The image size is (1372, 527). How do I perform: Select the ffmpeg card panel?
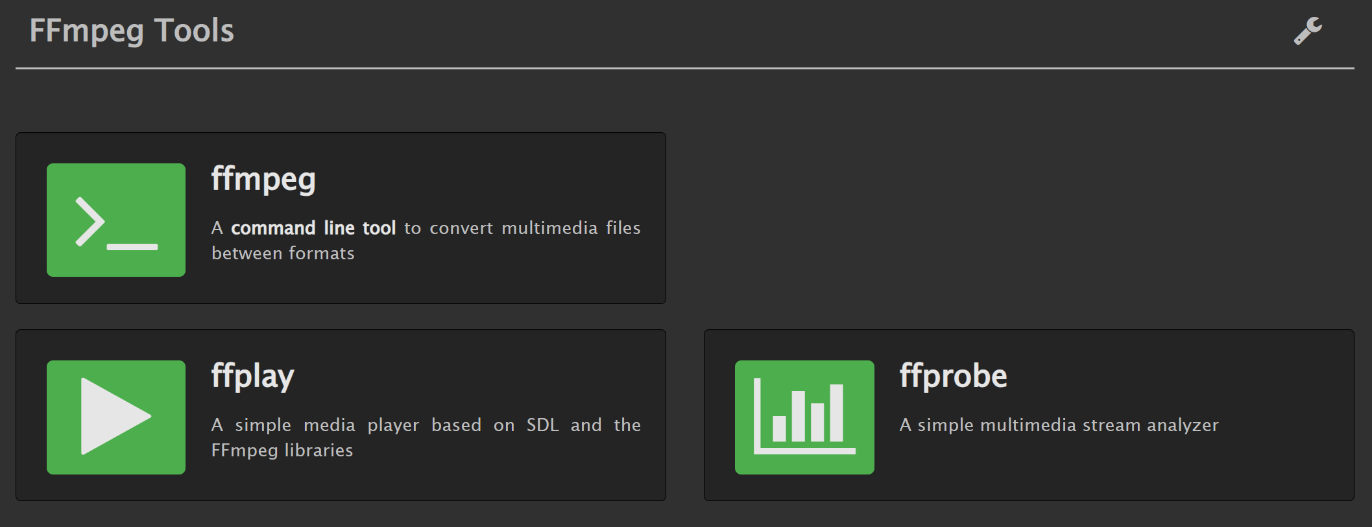click(341, 218)
